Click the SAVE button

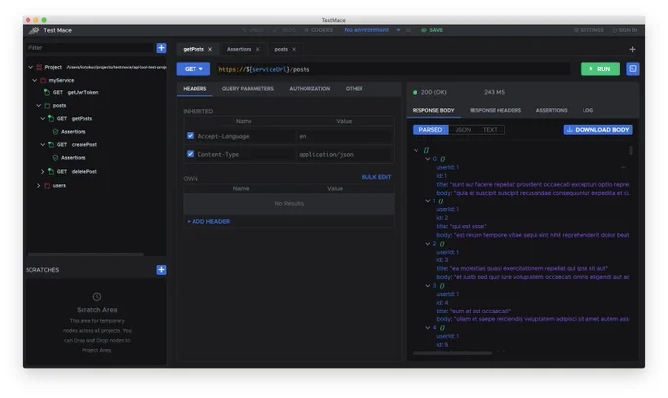[432, 30]
